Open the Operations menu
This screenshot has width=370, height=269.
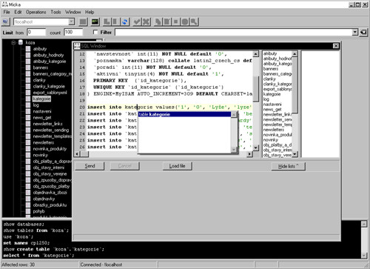(36, 12)
